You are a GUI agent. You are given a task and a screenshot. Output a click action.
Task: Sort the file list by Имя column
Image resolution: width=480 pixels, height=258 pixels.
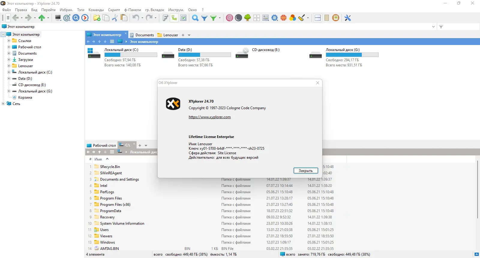(98, 159)
